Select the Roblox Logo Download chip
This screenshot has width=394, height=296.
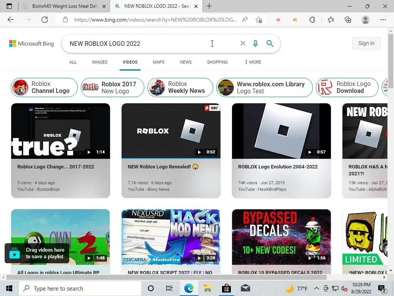pyautogui.click(x=347, y=87)
